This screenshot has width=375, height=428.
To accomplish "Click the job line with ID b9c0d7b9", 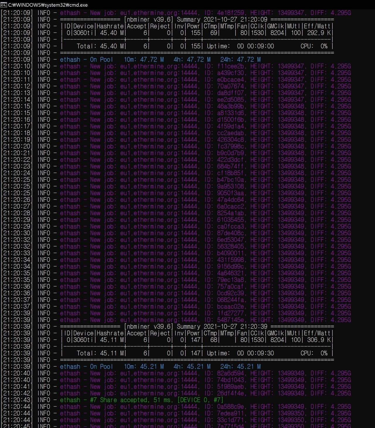I will 176,153.
